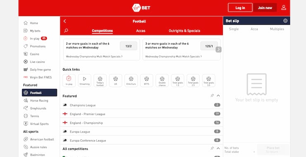Select the 13/2 odds button
The height and width of the screenshot is (157, 306).
coord(129,46)
